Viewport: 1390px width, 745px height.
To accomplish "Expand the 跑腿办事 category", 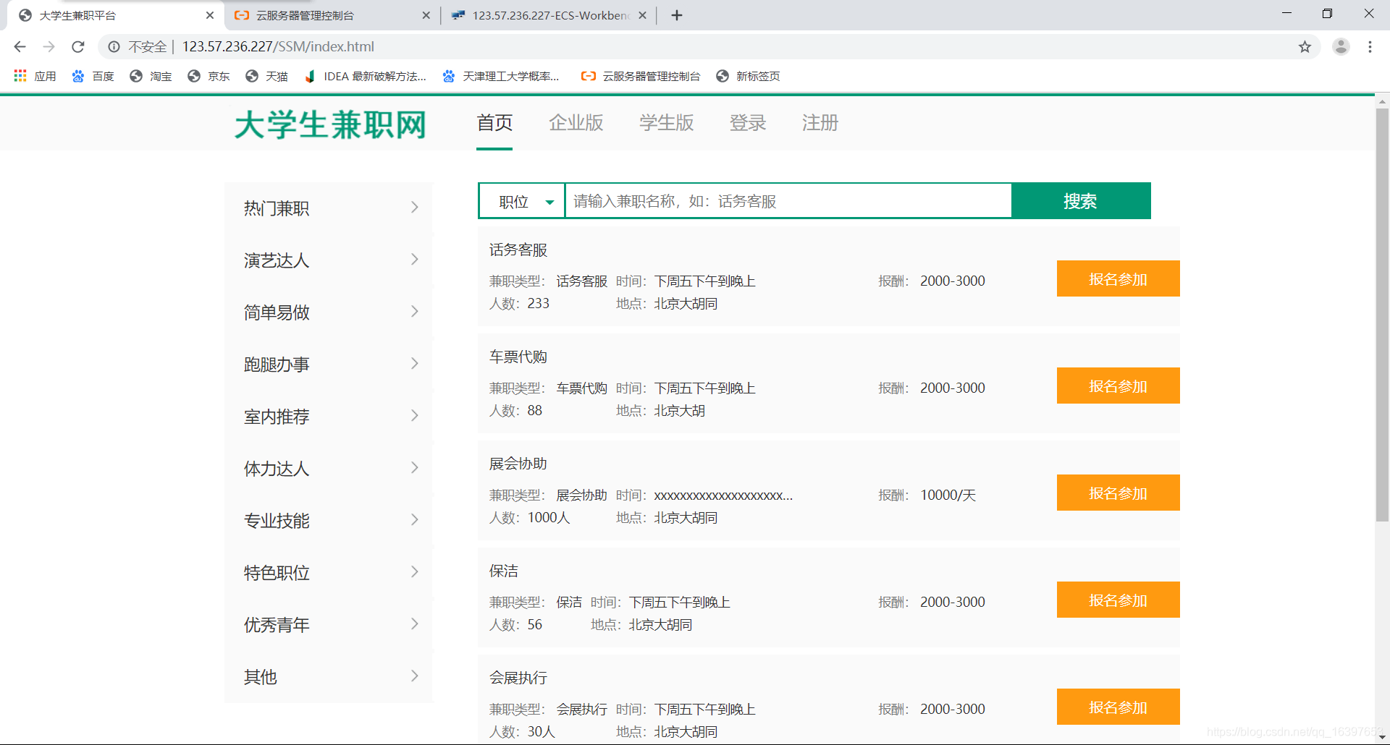I will pyautogui.click(x=329, y=365).
